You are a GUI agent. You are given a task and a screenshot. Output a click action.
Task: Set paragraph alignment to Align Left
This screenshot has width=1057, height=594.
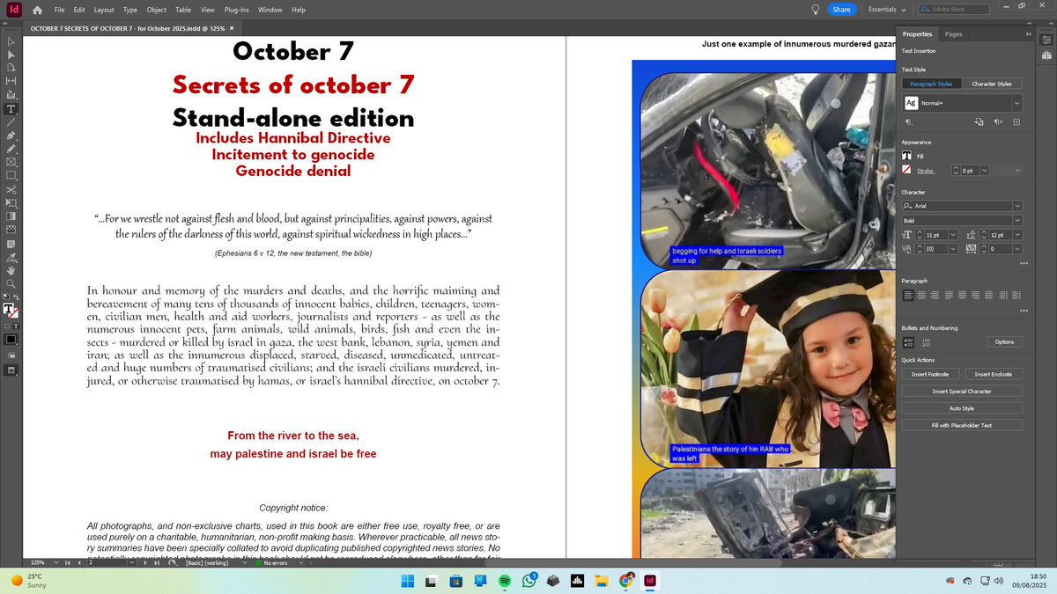tap(908, 295)
